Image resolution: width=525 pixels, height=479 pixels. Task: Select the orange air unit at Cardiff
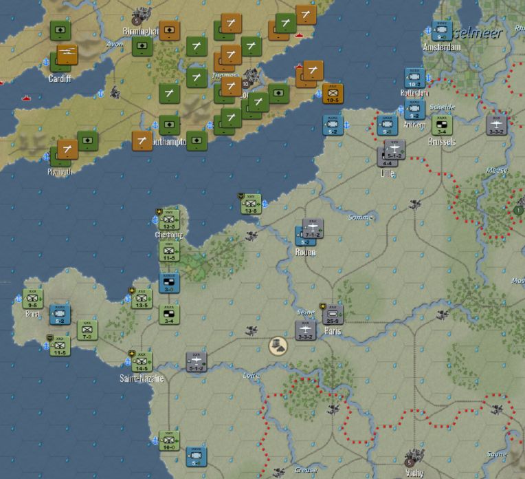coord(67,54)
